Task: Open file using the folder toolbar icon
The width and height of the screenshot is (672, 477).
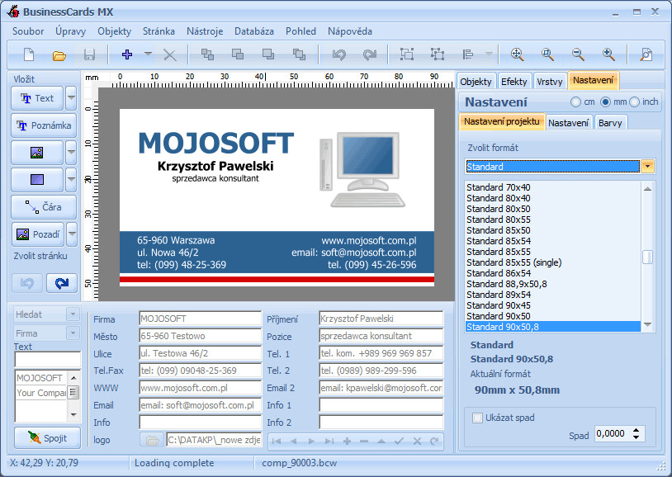Action: coord(59,55)
